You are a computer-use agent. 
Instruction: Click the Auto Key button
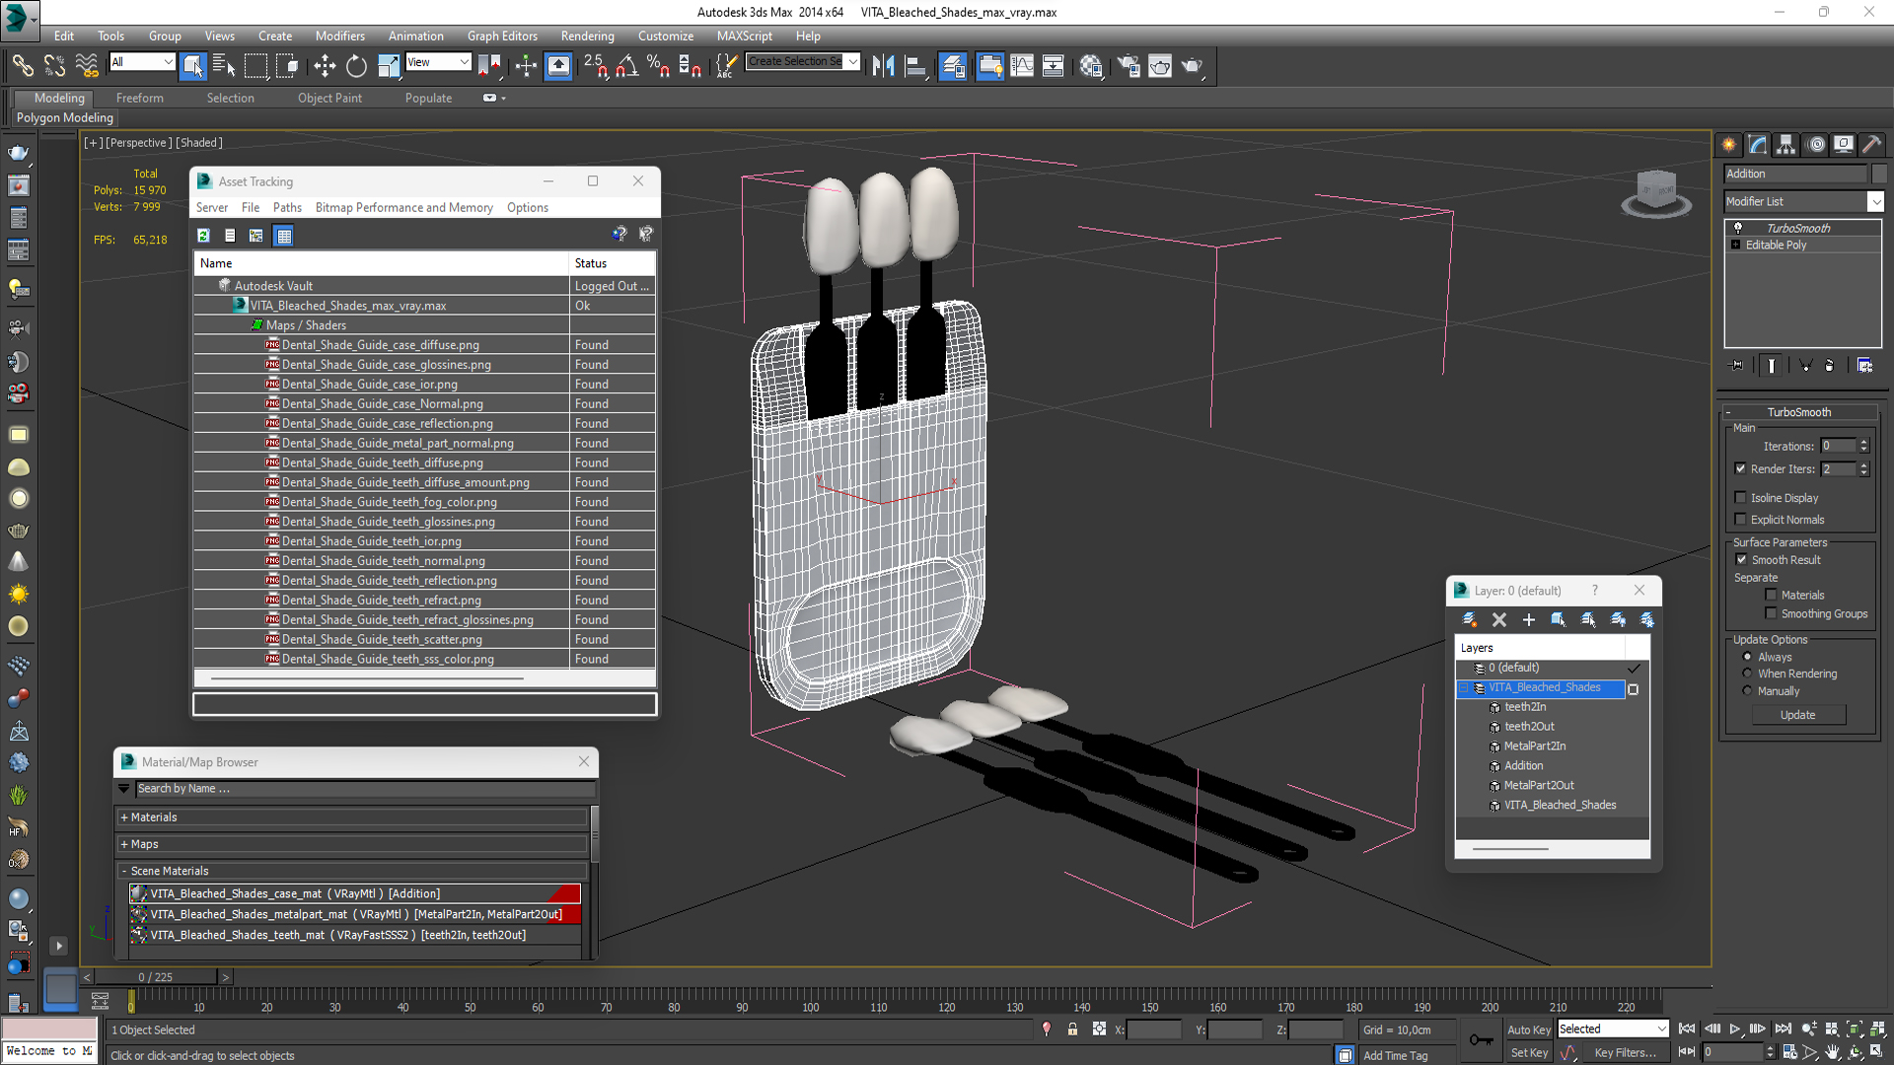coord(1529,1029)
